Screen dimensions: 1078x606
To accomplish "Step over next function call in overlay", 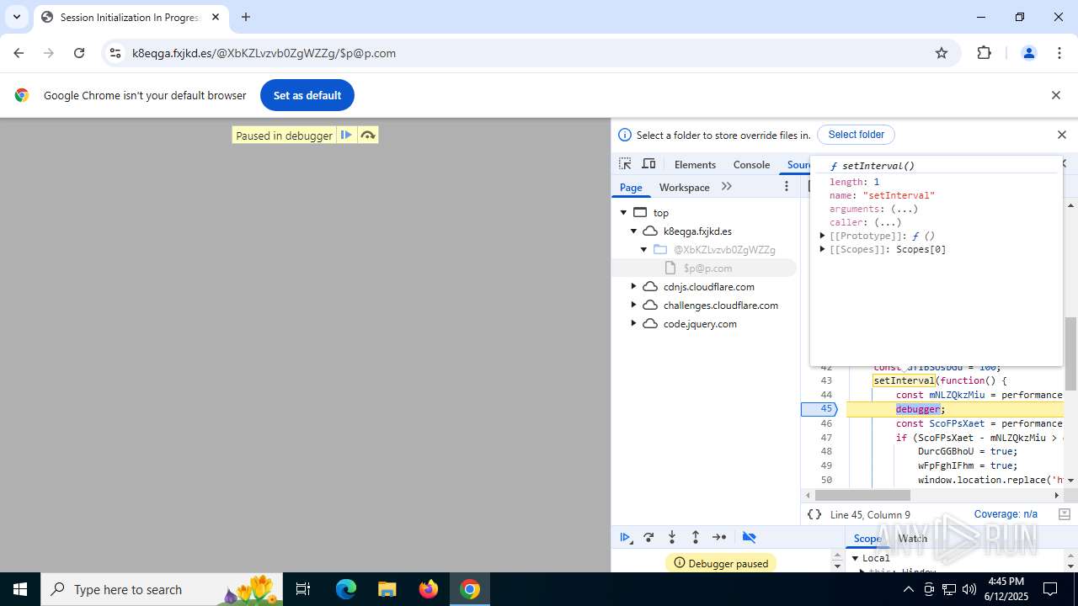I will (x=368, y=135).
